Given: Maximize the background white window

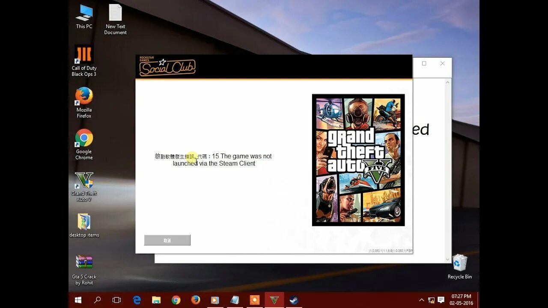Looking at the screenshot, I should 424,63.
